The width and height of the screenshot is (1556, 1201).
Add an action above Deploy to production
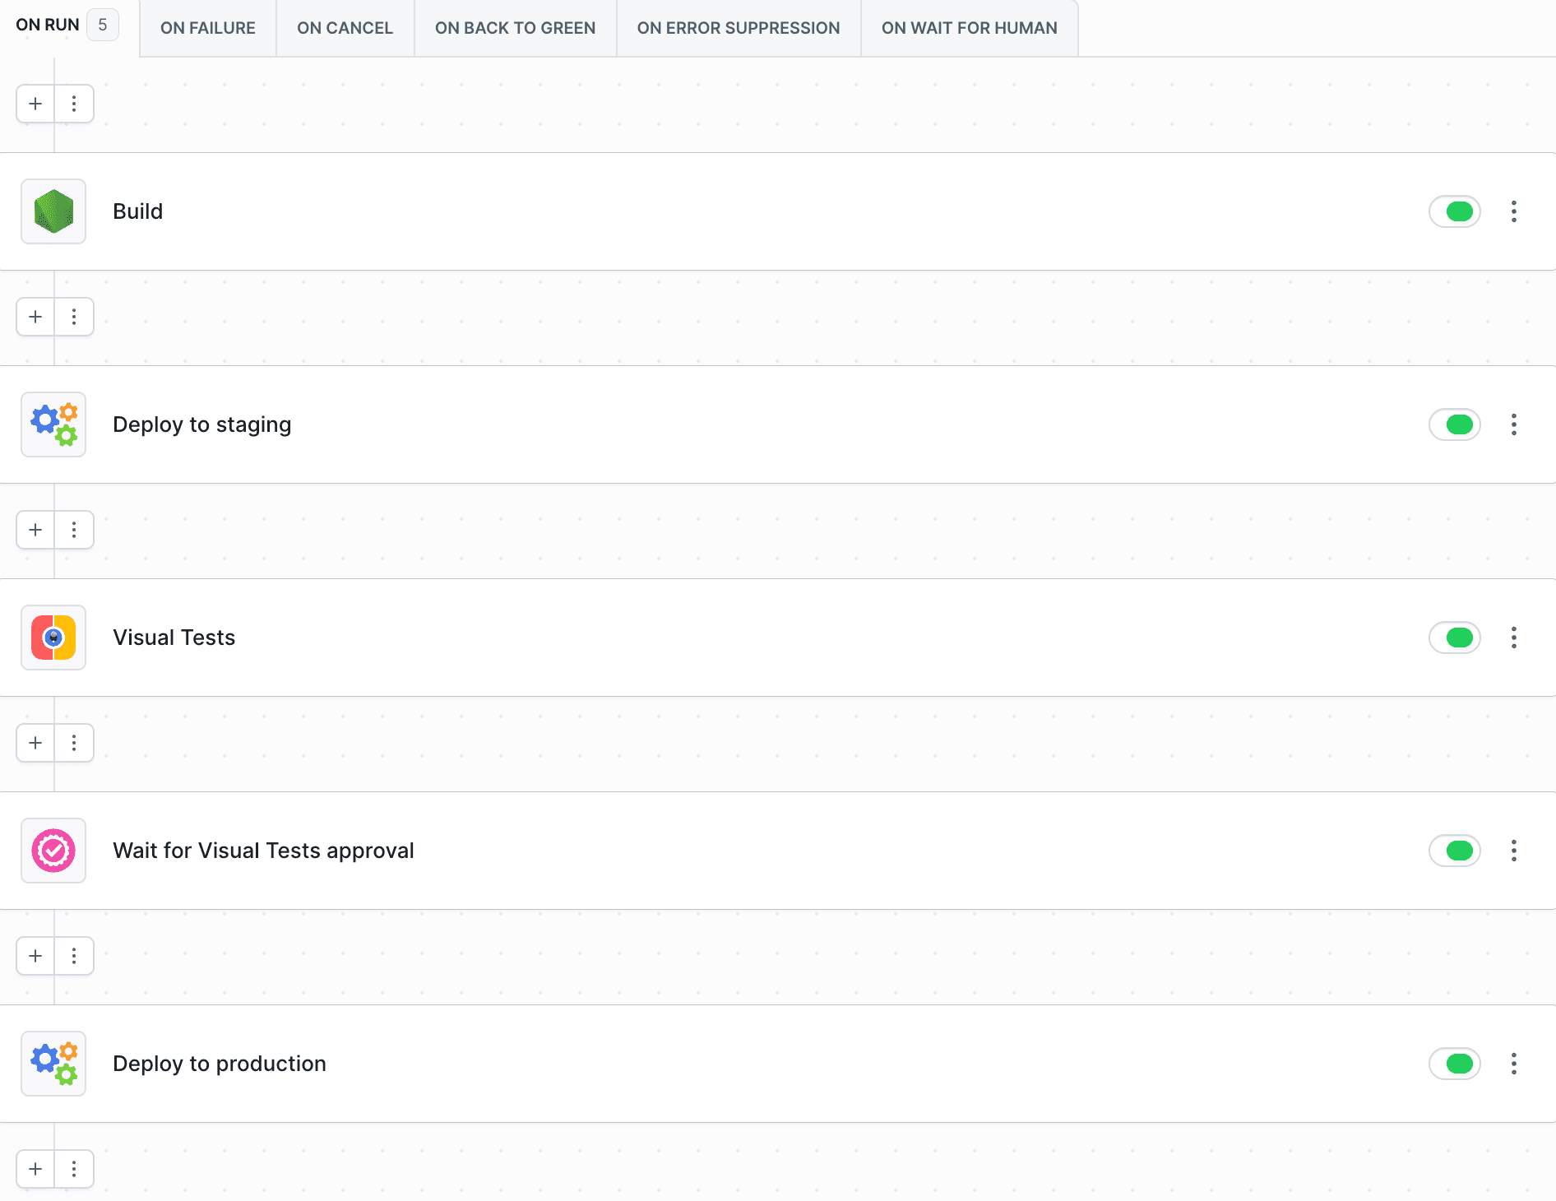tap(35, 956)
